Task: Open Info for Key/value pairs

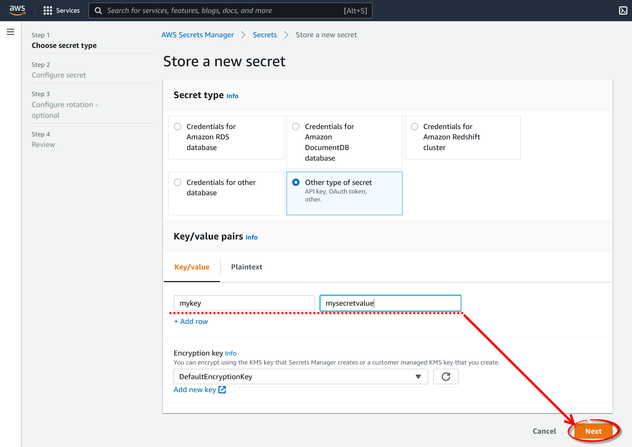Action: tap(251, 237)
